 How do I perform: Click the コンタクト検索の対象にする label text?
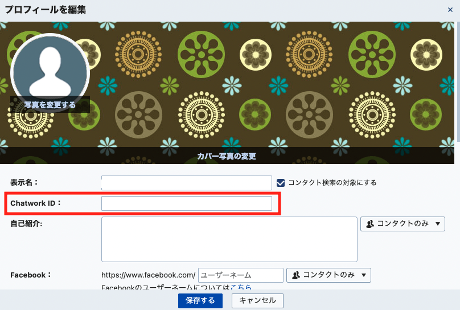332,183
